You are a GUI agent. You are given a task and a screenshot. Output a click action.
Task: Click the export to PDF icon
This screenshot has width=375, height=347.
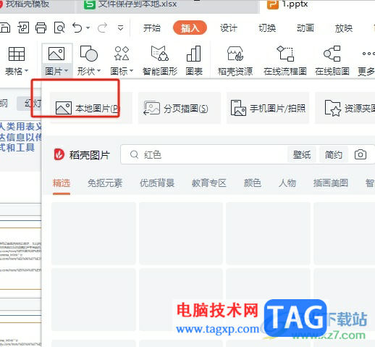click(23, 28)
